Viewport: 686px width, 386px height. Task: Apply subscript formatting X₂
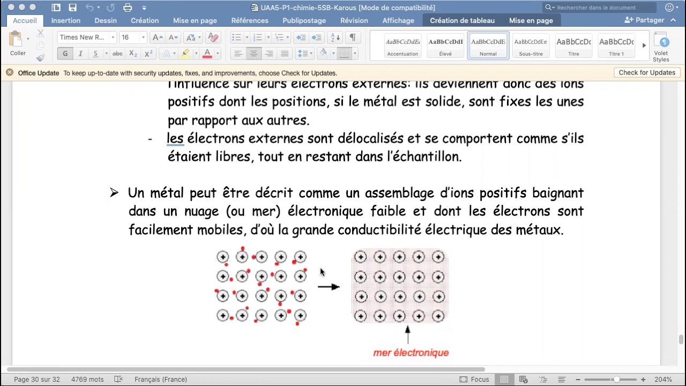click(133, 54)
